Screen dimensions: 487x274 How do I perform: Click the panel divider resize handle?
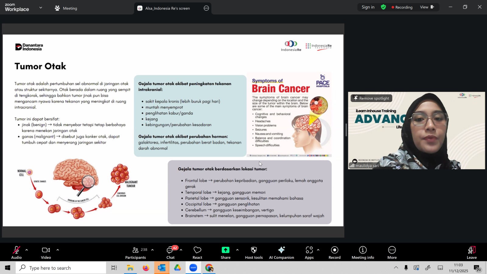346,130
